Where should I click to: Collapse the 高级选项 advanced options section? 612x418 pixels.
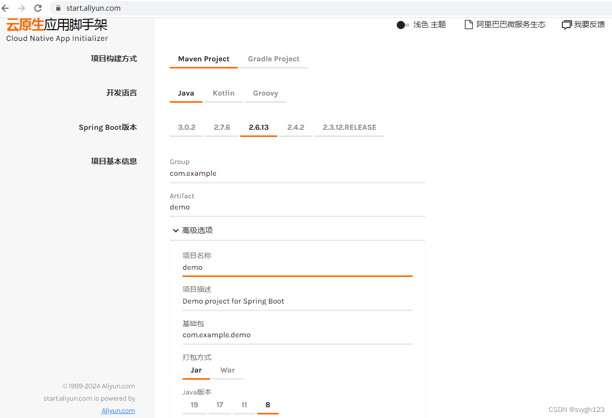pyautogui.click(x=193, y=230)
